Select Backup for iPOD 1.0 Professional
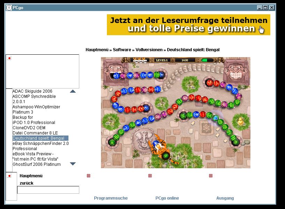Screen dimensions: 285x209 click(34, 120)
